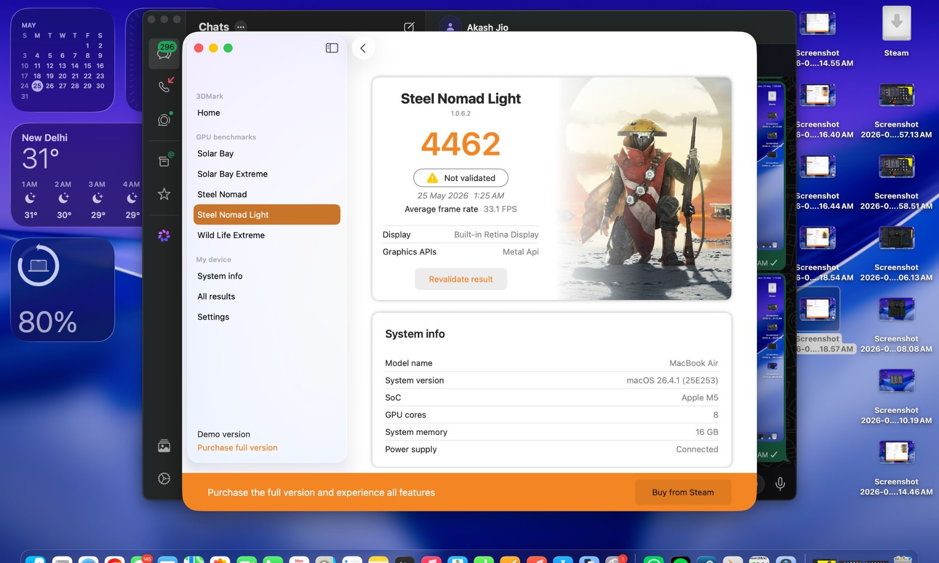This screenshot has height=563, width=939.
Task: Click the Average frame rate 33.1 FPS text
Action: pyautogui.click(x=461, y=209)
